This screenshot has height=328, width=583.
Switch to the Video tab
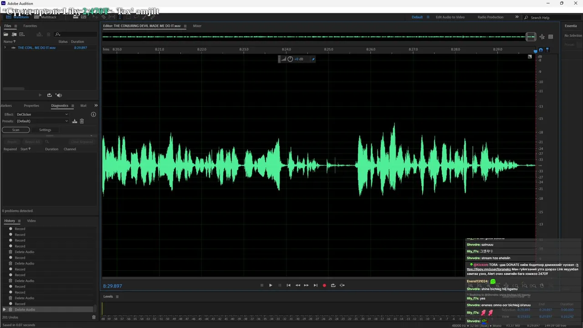[x=31, y=221]
